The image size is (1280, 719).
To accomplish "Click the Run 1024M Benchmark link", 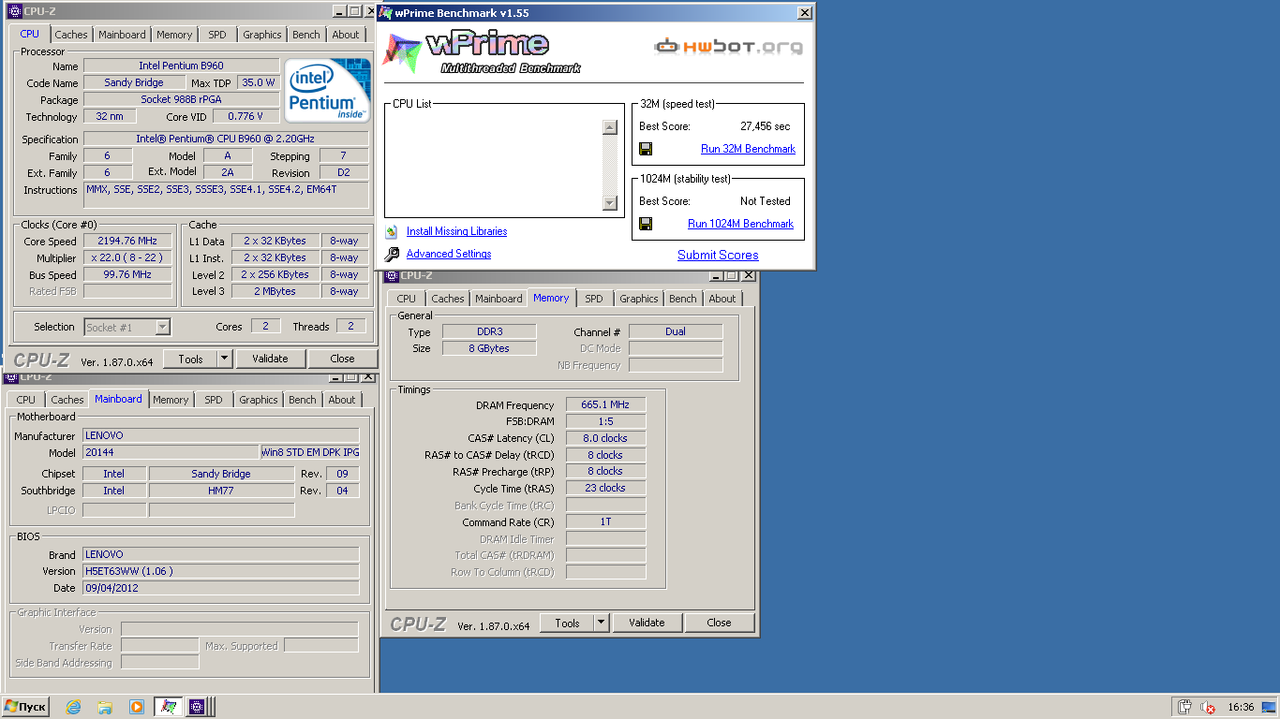I will coord(740,224).
